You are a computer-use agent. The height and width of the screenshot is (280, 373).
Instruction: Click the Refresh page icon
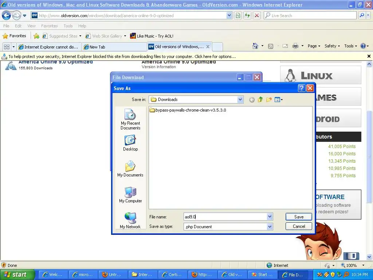(247, 16)
